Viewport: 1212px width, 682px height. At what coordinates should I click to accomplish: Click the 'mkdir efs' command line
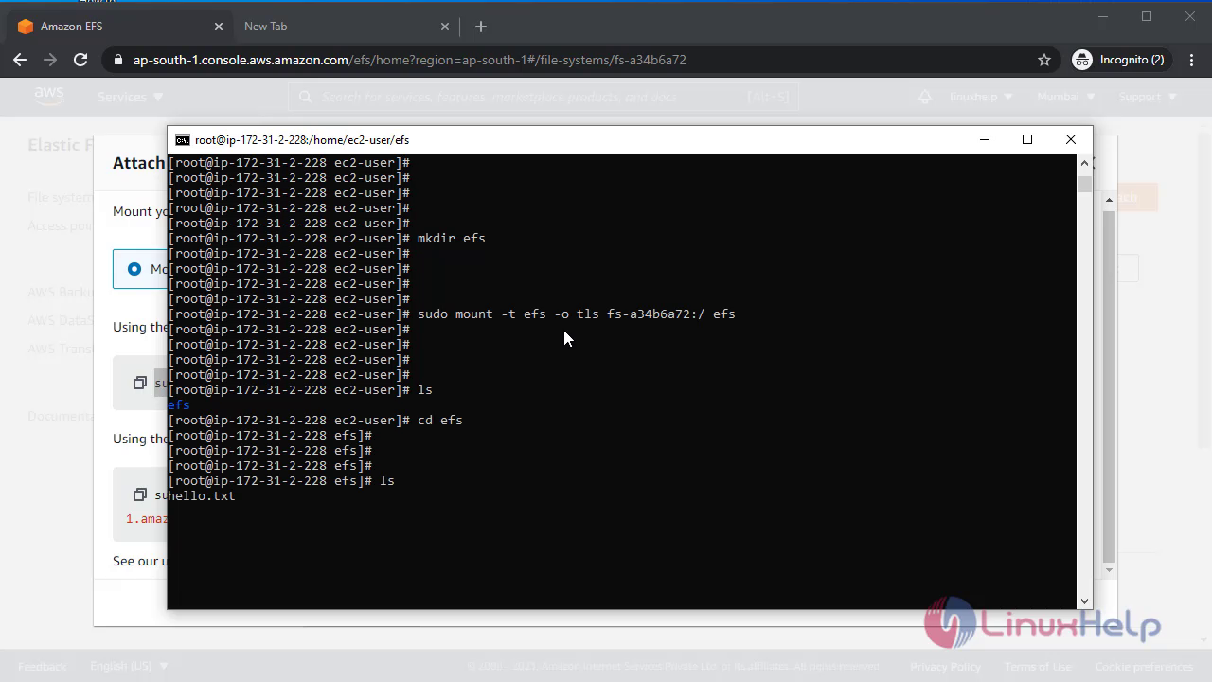pos(327,238)
